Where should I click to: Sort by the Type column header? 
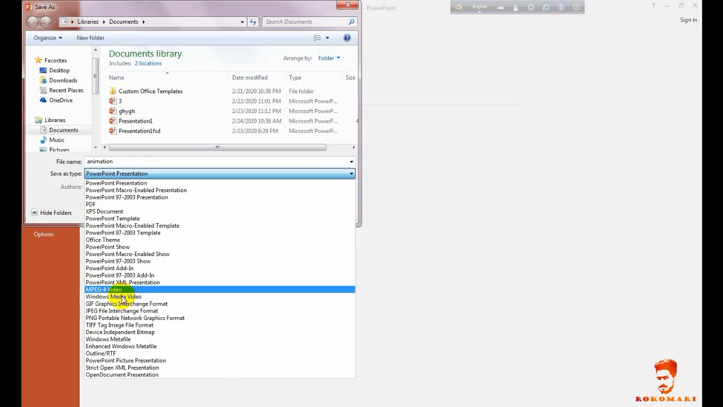(x=295, y=77)
